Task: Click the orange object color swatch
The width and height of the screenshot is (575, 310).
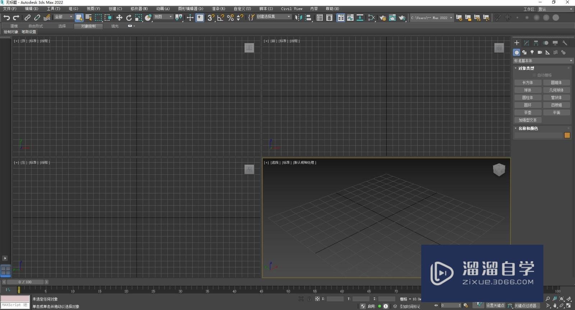Action: coord(567,135)
